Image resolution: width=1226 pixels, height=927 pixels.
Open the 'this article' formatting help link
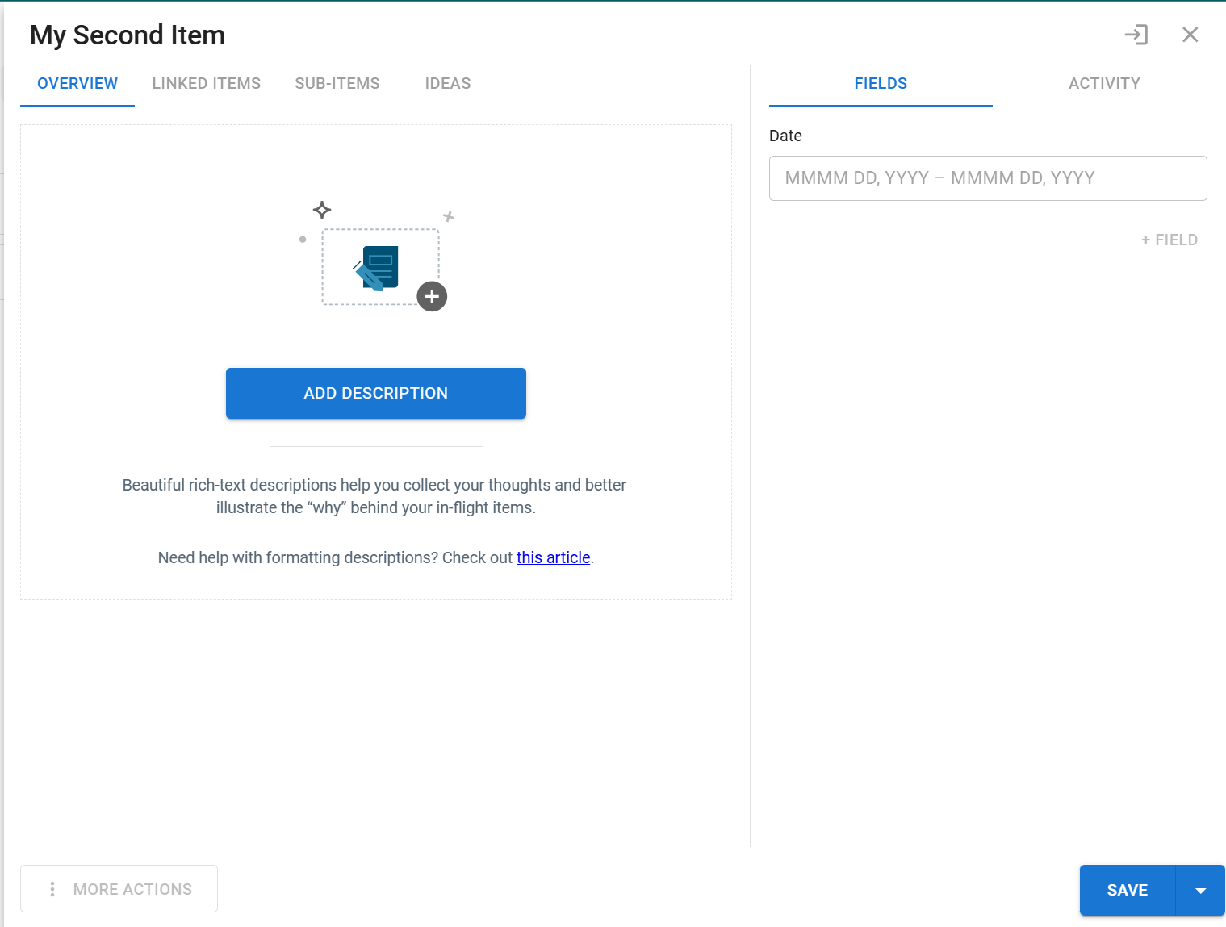(553, 557)
